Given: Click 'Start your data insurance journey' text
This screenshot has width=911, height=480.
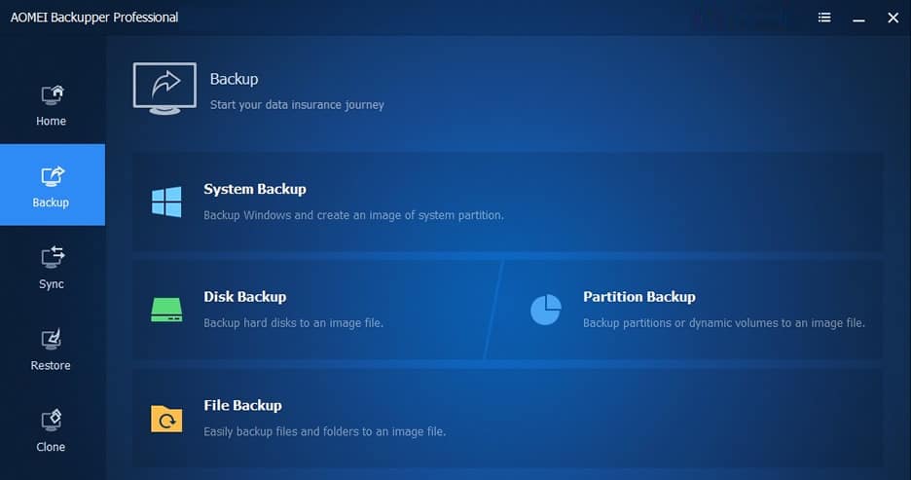Looking at the screenshot, I should pyautogui.click(x=297, y=105).
